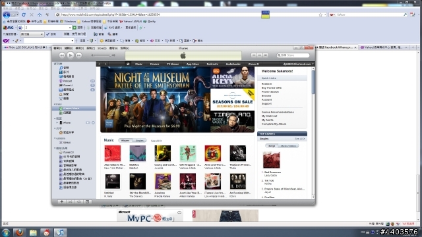
Task: Click See All next to Music
Action: pos(156,141)
